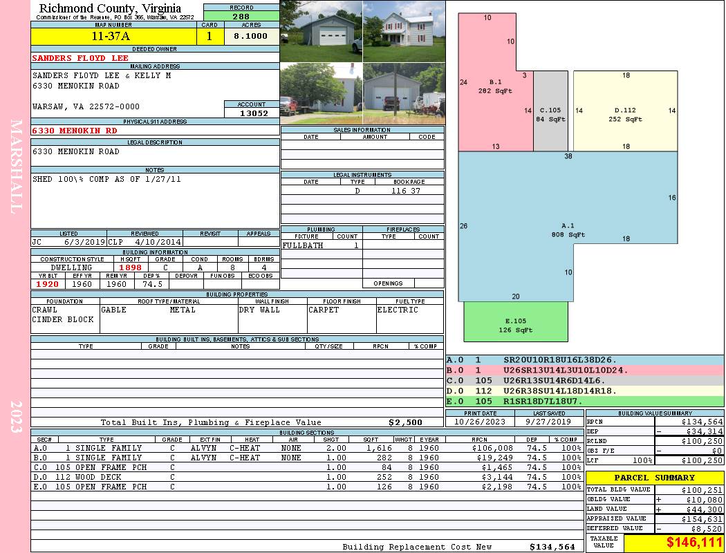Image resolution: width=726 pixels, height=553 pixels.
Task: Select the photo with red truck by tree
Action: (322, 93)
